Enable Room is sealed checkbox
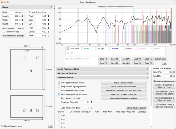This screenshot has height=129, width=176. (x=4, y=32)
